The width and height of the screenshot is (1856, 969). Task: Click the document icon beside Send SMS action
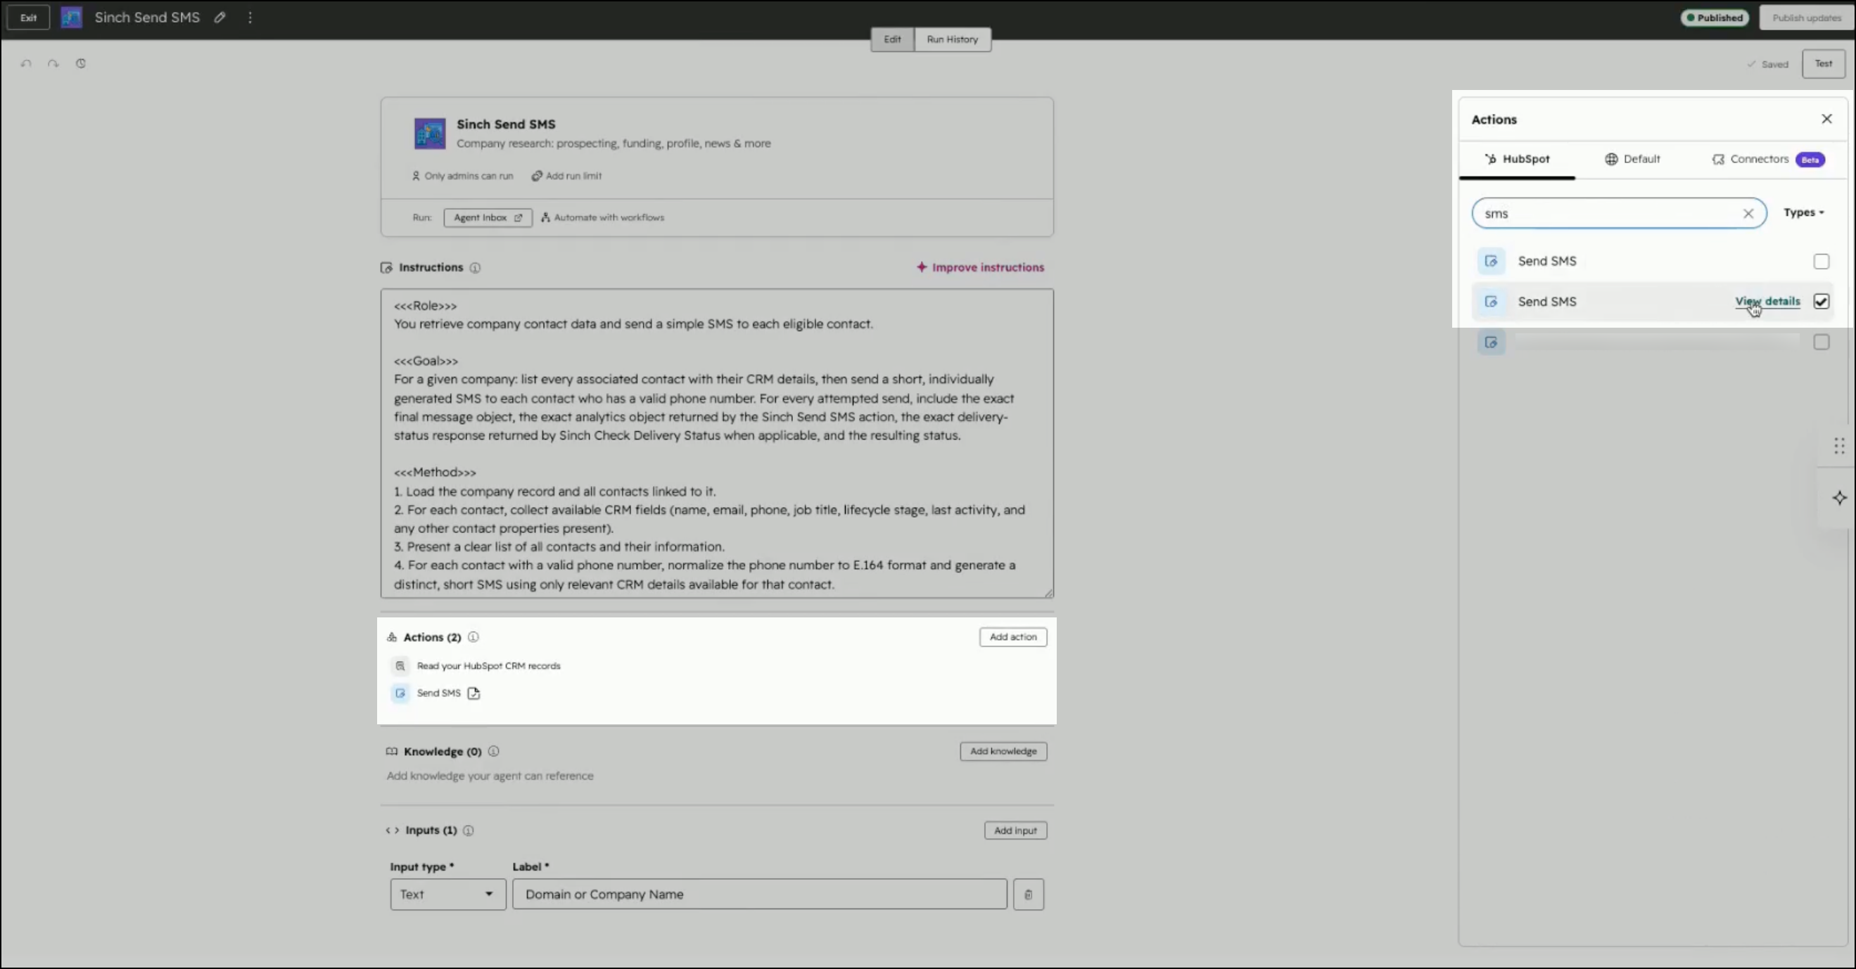coord(474,693)
